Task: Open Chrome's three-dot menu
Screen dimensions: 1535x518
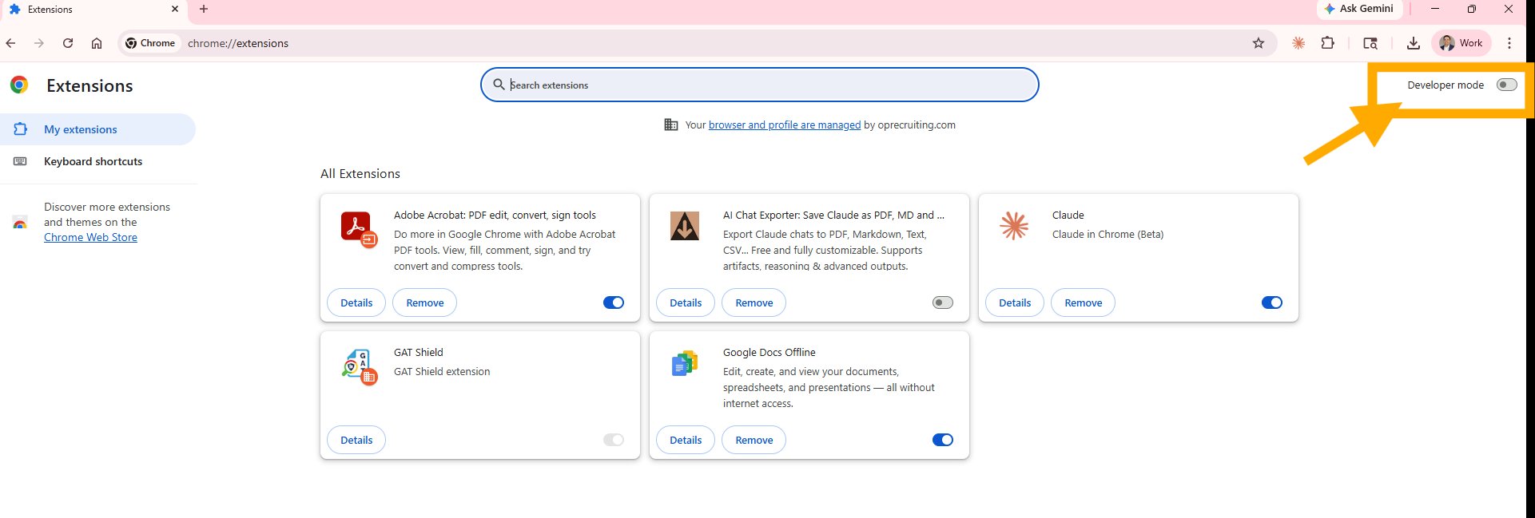Action: 1509,43
